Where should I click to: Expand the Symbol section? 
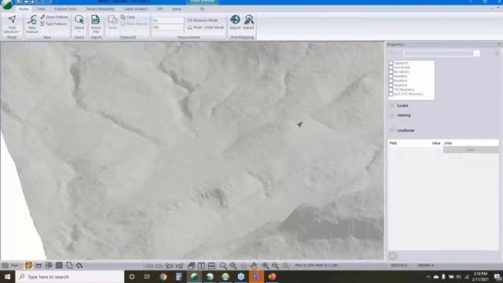392,105
